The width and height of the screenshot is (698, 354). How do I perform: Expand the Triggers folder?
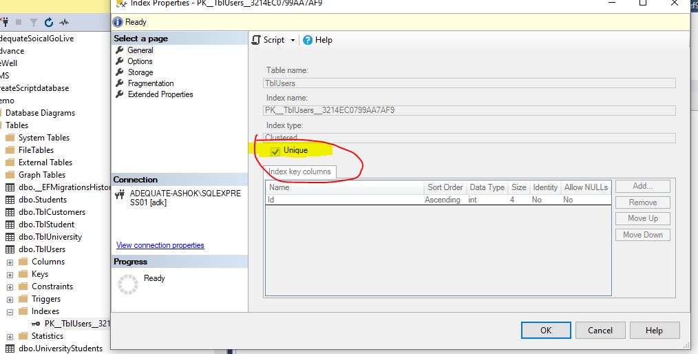tap(10, 300)
